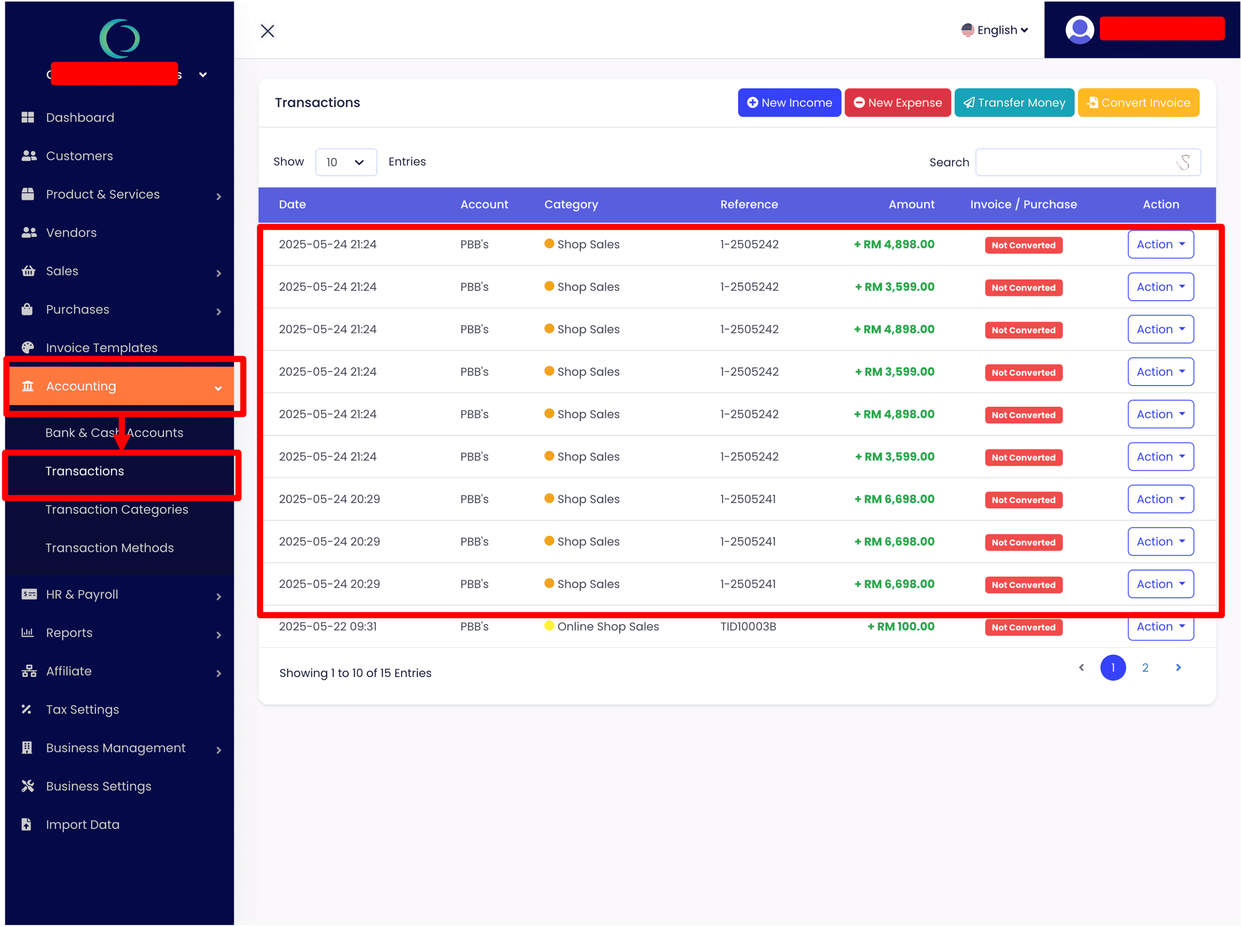This screenshot has width=1241, height=927.
Task: Click the Affiliate network icon
Action: coord(29,671)
